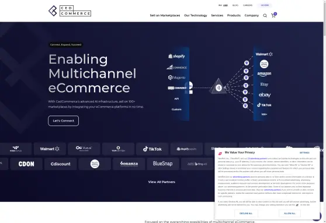The image size is (326, 223).
Task: Open the CDON partner tile
Action: [x=26, y=164]
